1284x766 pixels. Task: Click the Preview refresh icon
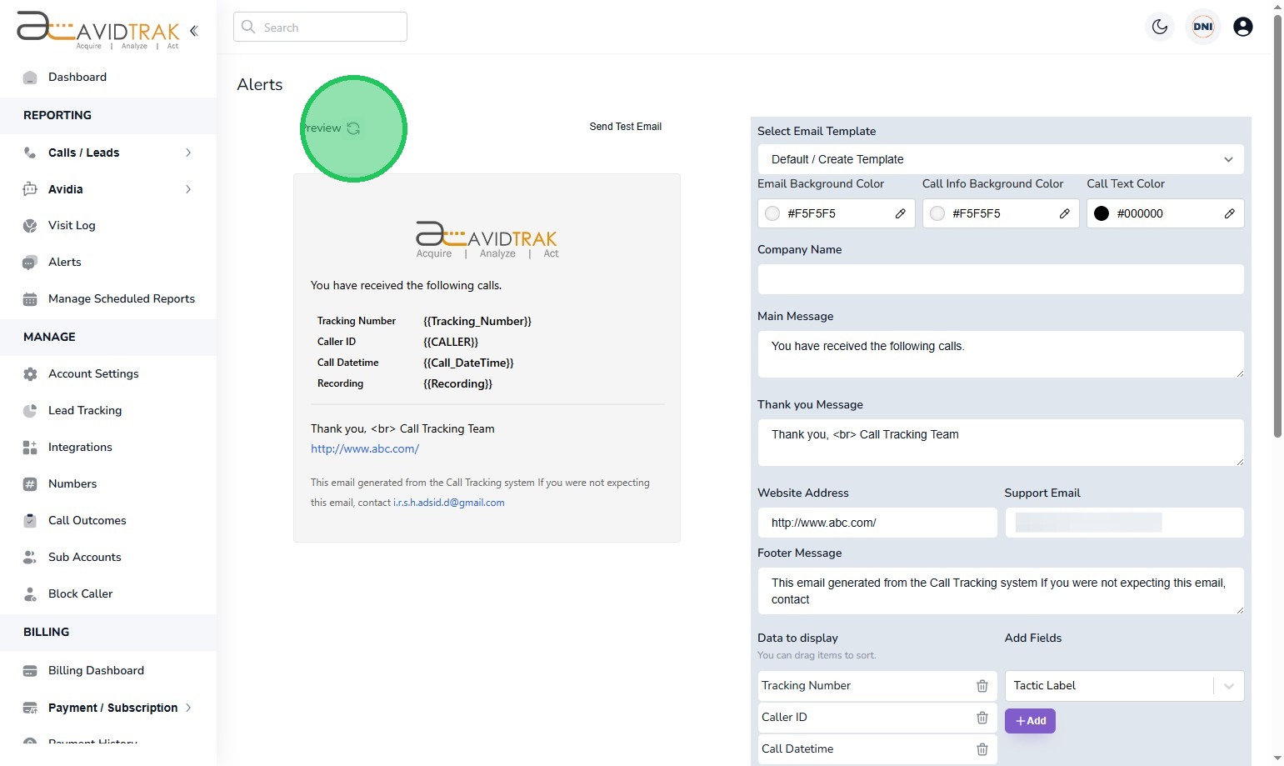[353, 128]
